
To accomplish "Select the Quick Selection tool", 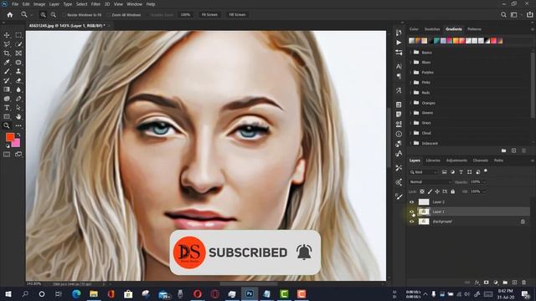I will (18, 44).
